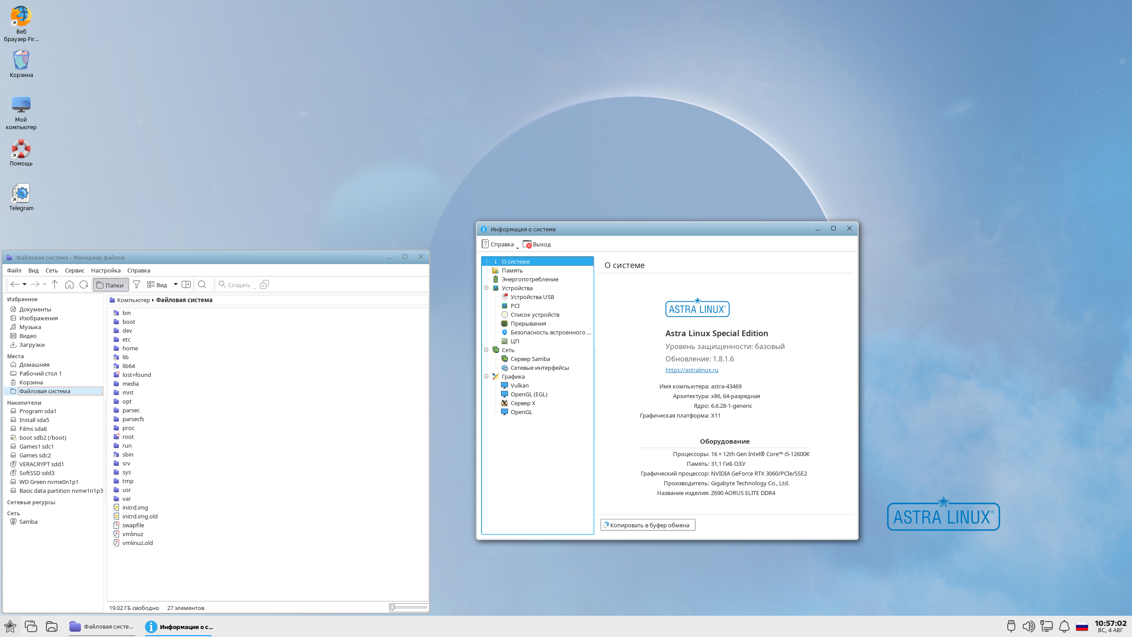The height and width of the screenshot is (637, 1132).
Task: Click the Home folder toolbar icon
Action: [69, 284]
